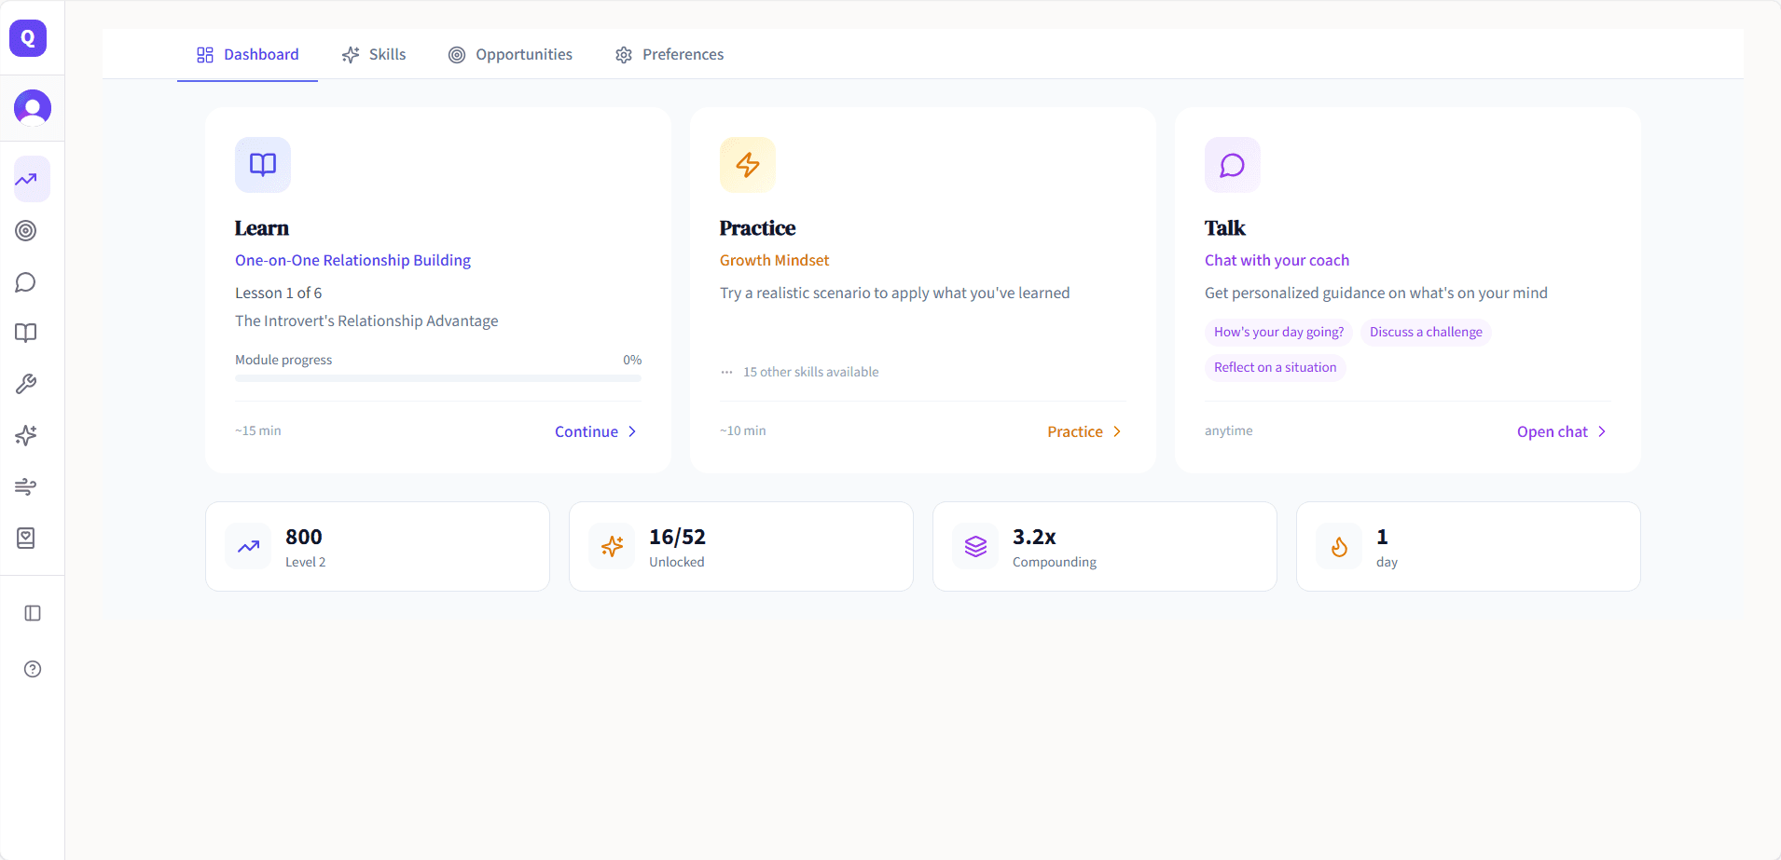The image size is (1781, 860).
Task: Expand the Practice chevron arrow
Action: coord(1117,431)
